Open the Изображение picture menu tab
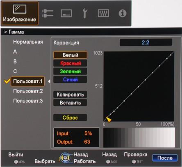 20,13
